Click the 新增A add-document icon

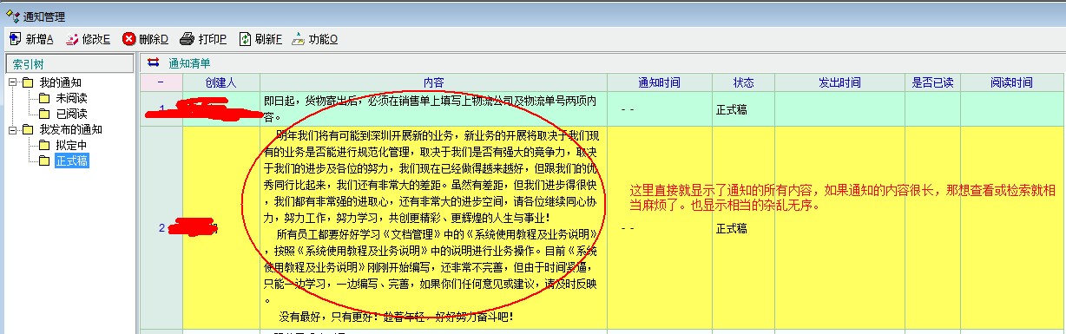15,39
